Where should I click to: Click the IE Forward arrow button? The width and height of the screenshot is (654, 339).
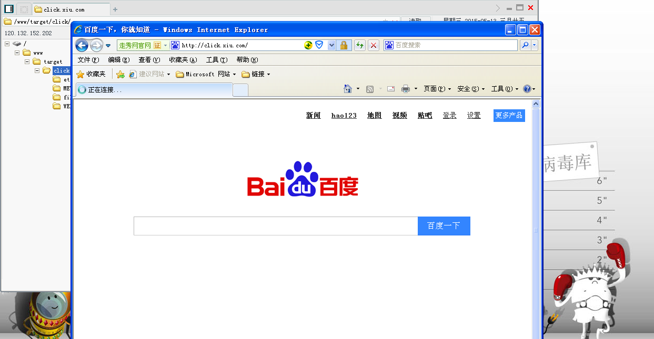(x=96, y=45)
